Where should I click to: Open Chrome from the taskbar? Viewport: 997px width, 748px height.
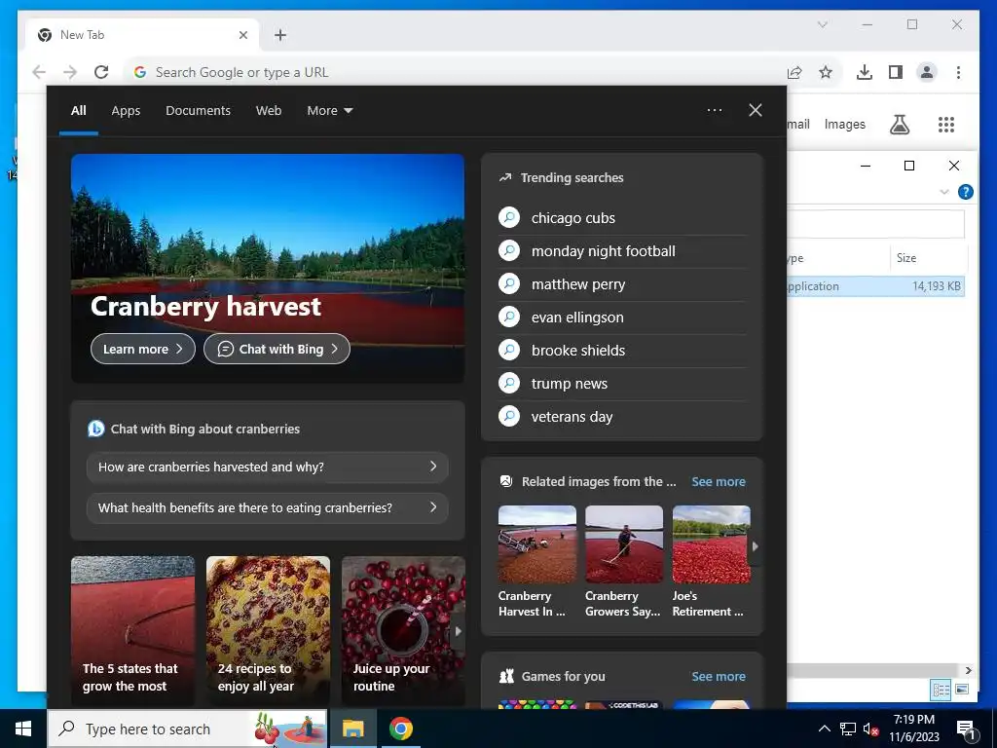pos(400,729)
